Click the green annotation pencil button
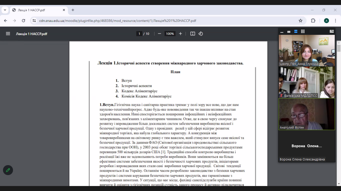Screen dimensions: 341x191 pyautogui.click(x=8, y=170)
